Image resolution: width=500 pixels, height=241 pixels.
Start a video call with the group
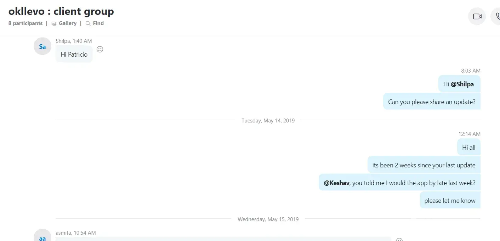pyautogui.click(x=477, y=17)
